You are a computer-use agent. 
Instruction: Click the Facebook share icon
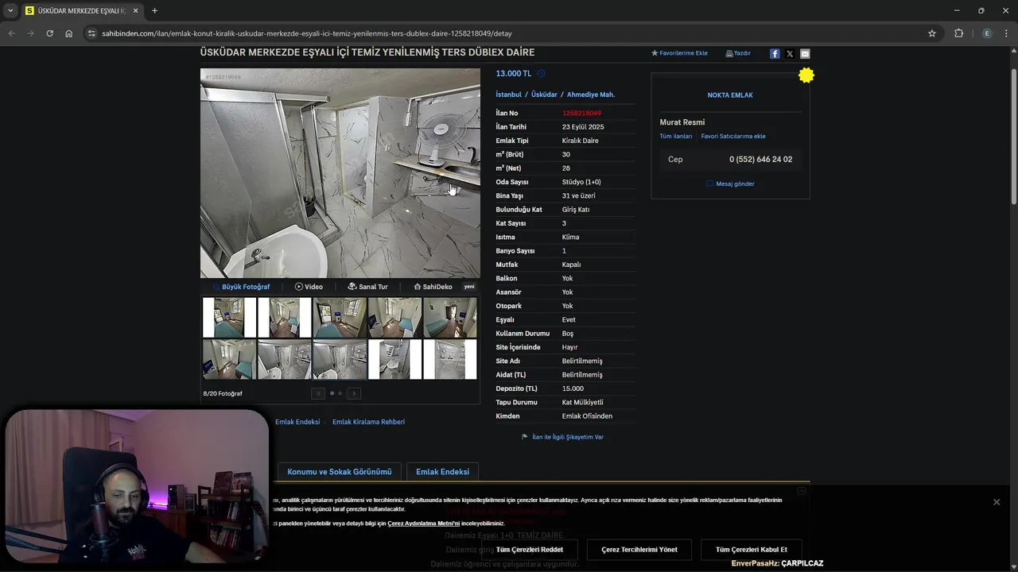pos(775,53)
